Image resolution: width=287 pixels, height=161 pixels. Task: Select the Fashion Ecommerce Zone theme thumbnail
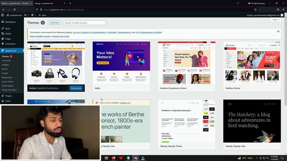pos(187,63)
